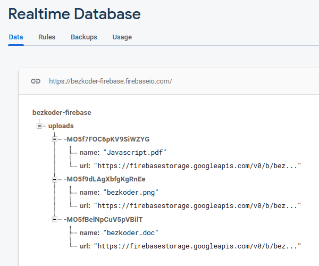
Task: Collapse the -MO5f9dLAgXbfgKgRnEe node
Action: point(55,179)
